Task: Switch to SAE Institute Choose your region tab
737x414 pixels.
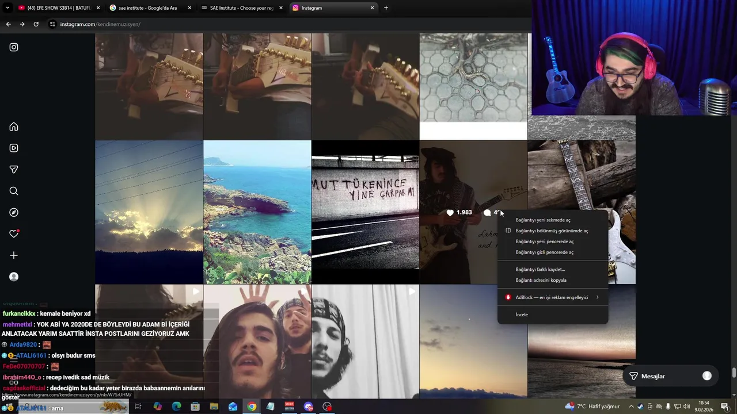Action: (x=241, y=8)
